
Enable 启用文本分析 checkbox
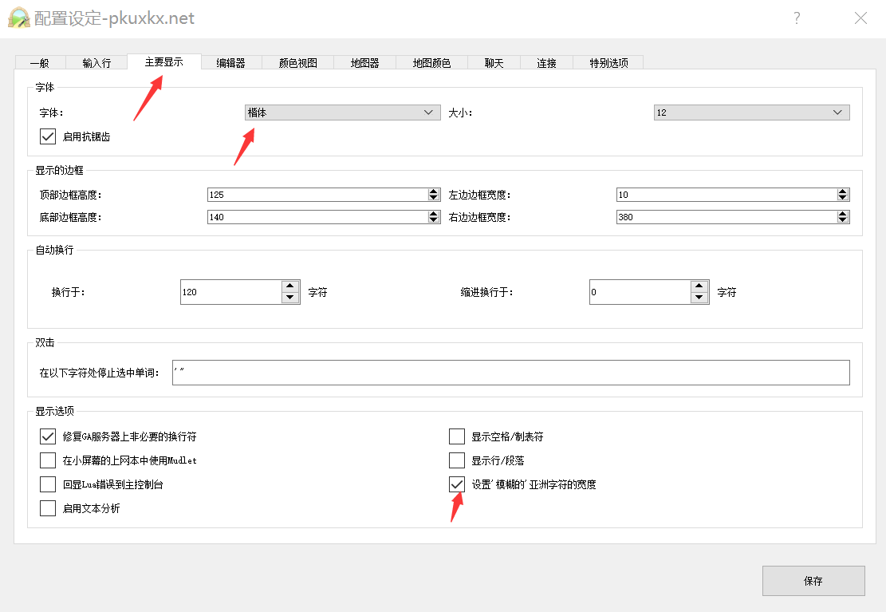(x=47, y=507)
